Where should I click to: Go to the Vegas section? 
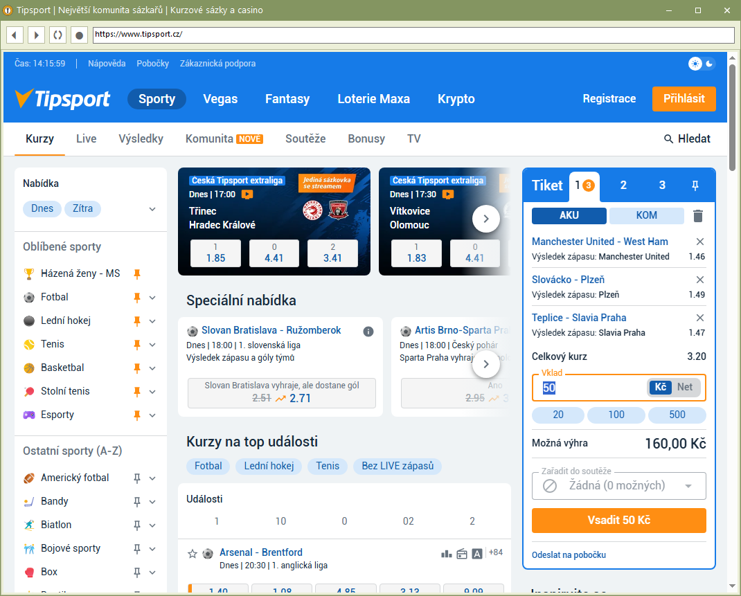220,99
